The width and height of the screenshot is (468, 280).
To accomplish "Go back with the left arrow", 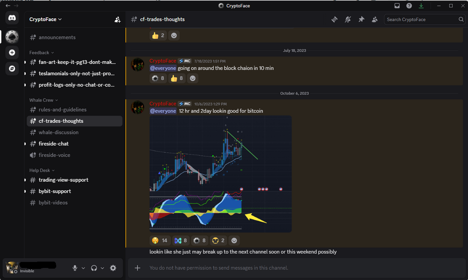I will coord(8,6).
